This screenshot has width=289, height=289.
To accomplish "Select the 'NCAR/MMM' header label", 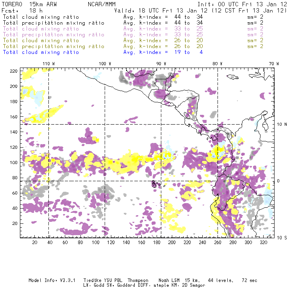I will (102, 4).
